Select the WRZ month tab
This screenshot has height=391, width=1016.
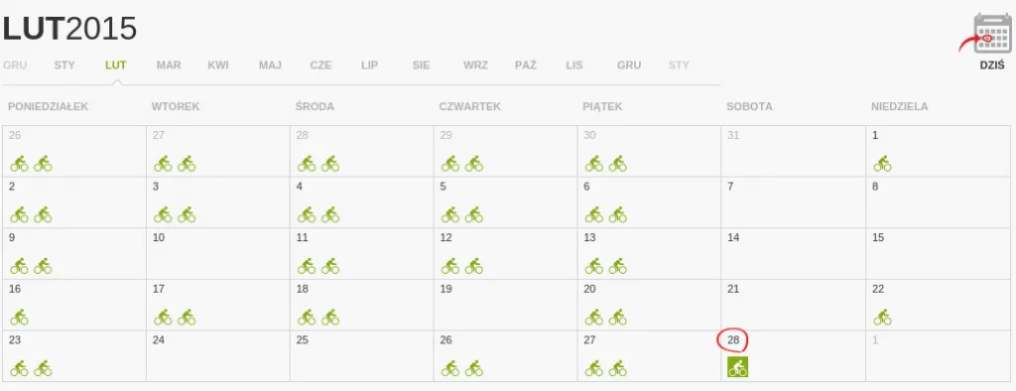475,65
